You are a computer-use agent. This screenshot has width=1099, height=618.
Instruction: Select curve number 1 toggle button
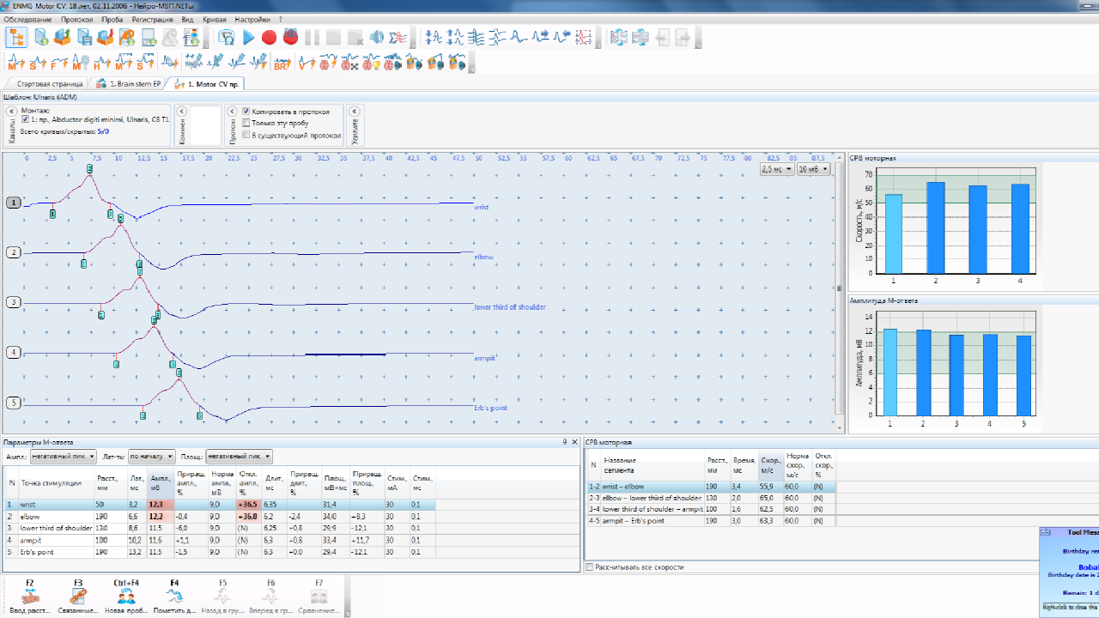[14, 203]
